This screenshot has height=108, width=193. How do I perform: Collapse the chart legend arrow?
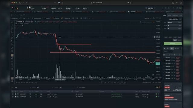17,28
